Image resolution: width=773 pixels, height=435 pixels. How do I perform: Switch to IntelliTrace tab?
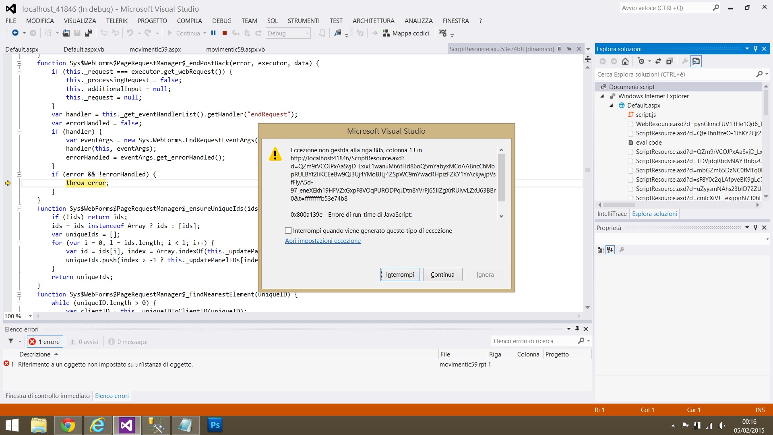(612, 214)
